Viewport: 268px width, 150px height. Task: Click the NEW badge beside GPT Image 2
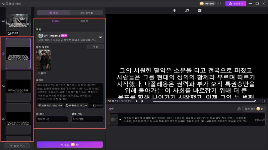coord(64,36)
